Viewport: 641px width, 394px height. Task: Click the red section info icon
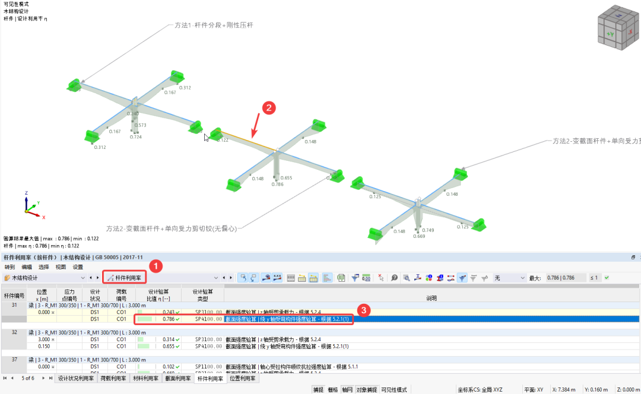click(x=440, y=278)
